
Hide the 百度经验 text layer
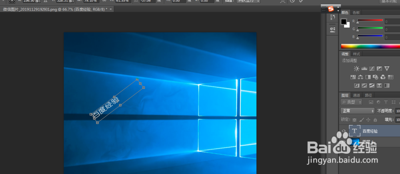click(344, 131)
